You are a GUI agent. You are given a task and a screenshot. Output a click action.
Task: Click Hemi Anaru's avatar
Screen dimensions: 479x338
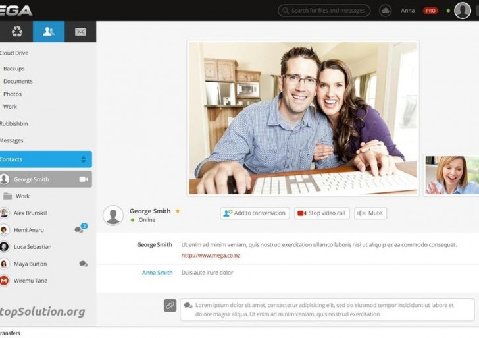point(4,230)
